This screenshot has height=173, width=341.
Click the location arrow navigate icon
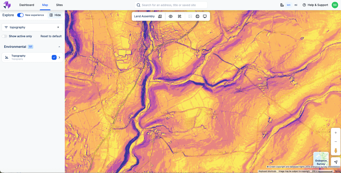[x=335, y=162]
